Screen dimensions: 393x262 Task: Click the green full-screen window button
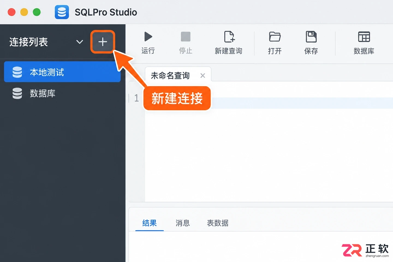click(37, 12)
